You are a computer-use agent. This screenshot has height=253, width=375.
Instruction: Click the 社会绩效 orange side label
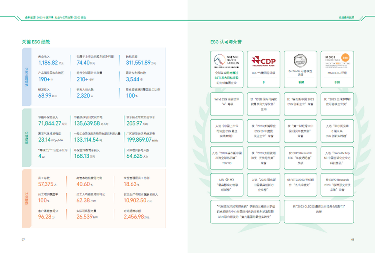[x=27, y=196]
